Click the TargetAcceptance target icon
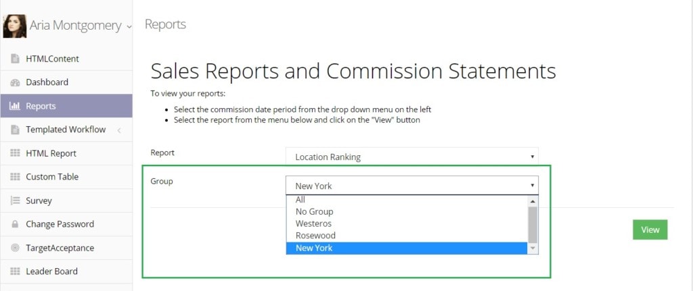This screenshot has width=693, height=291. coord(15,248)
